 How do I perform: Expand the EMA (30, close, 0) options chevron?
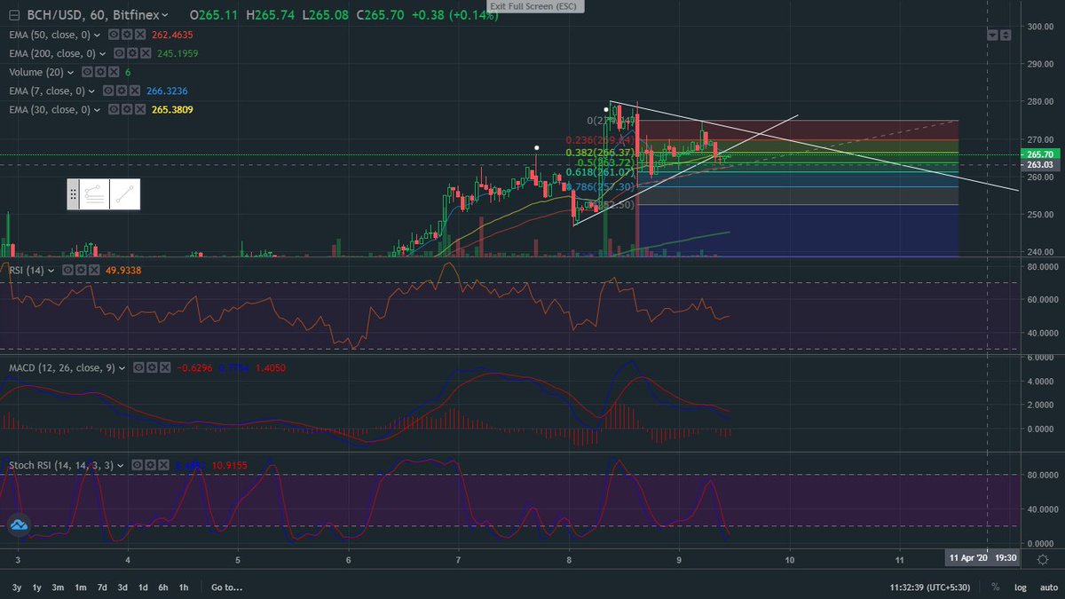pos(97,109)
